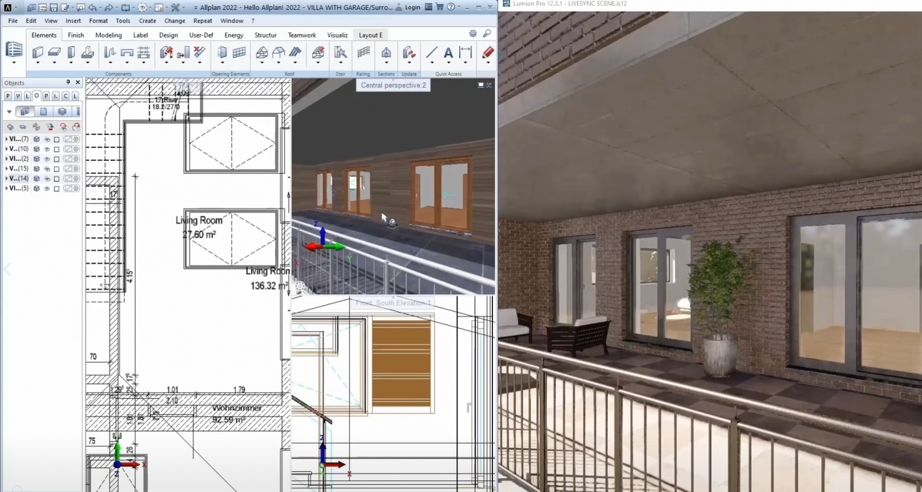Click the Living Room 27.60 m² label in plan
This screenshot has width=922, height=492.
pos(199,227)
